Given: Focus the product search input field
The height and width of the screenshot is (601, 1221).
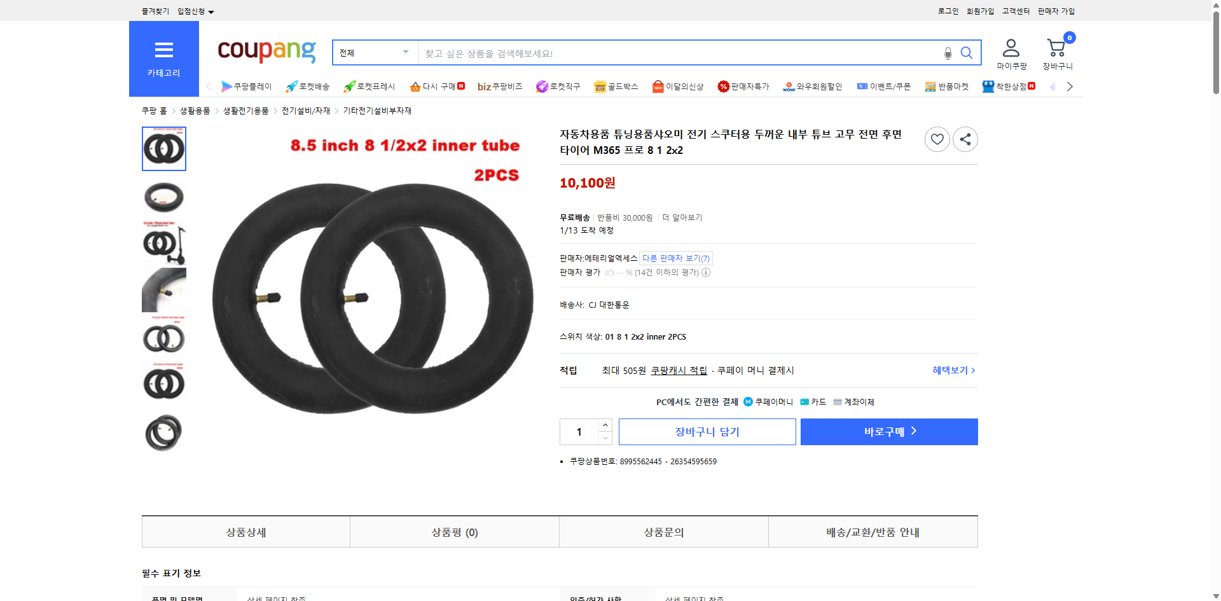Looking at the screenshot, I should (x=680, y=53).
